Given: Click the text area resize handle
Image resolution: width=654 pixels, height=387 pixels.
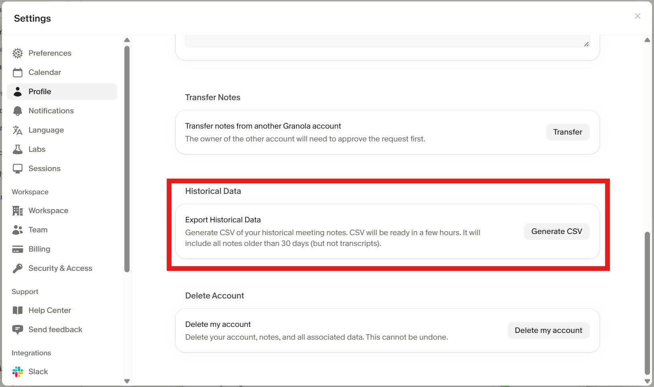Looking at the screenshot, I should (586, 44).
